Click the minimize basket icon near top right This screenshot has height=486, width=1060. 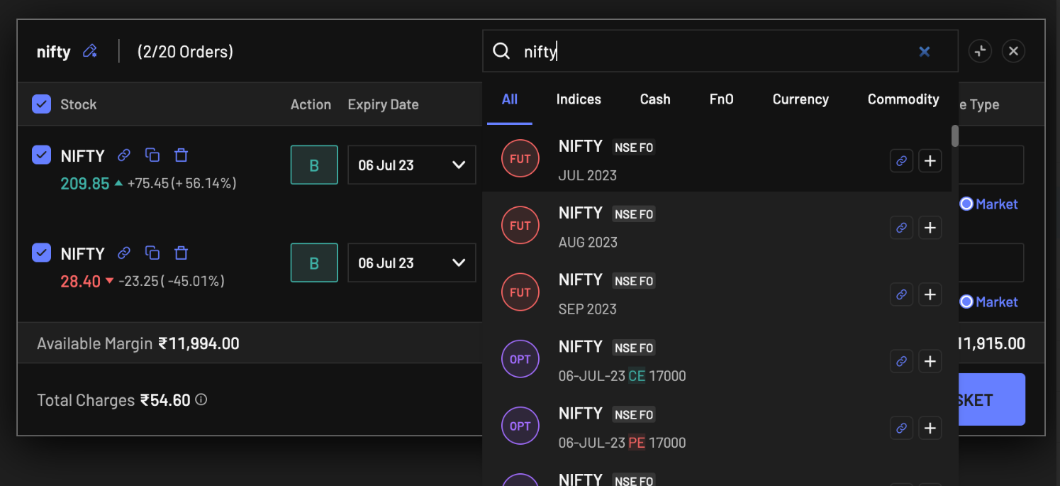click(x=980, y=51)
